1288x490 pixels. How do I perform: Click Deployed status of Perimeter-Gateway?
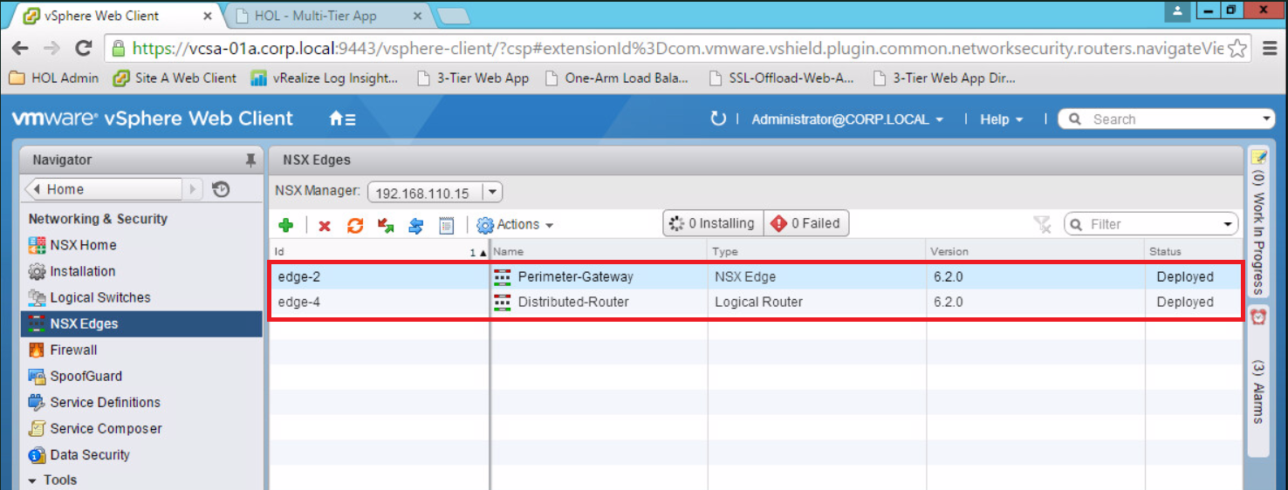click(1185, 276)
